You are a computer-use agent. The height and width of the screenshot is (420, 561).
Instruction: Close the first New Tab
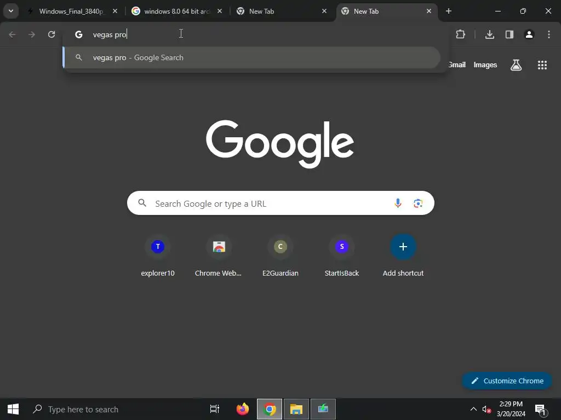coord(324,11)
